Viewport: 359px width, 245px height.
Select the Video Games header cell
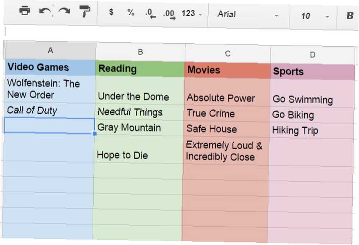tap(50, 67)
